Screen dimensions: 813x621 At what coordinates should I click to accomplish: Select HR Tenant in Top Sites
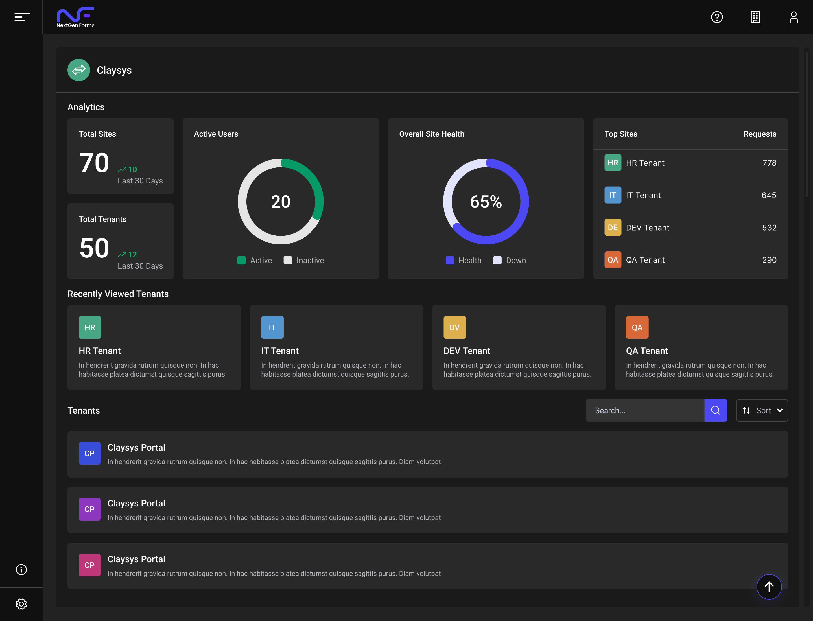pos(645,163)
